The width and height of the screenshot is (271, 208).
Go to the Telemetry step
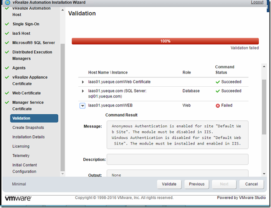[21, 155]
